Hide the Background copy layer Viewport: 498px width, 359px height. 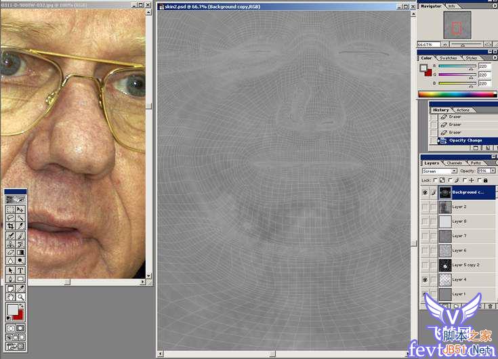pyautogui.click(x=425, y=192)
